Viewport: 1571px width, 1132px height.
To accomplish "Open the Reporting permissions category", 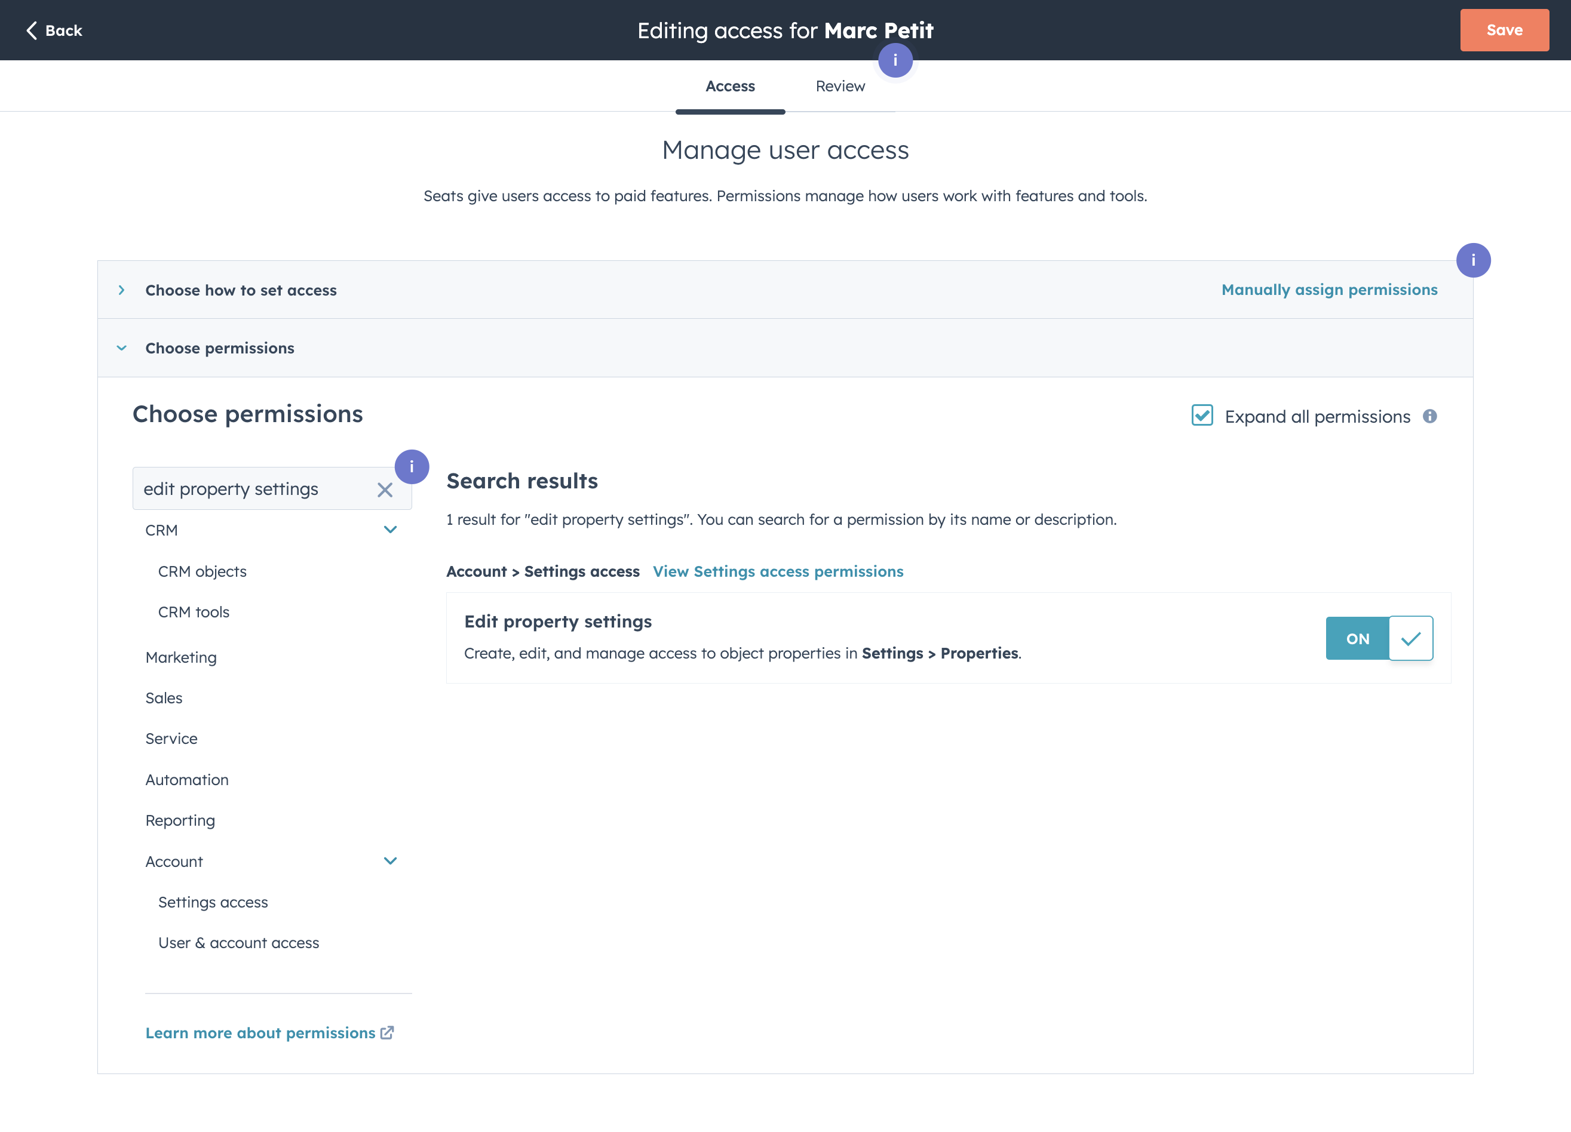I will pos(180,820).
